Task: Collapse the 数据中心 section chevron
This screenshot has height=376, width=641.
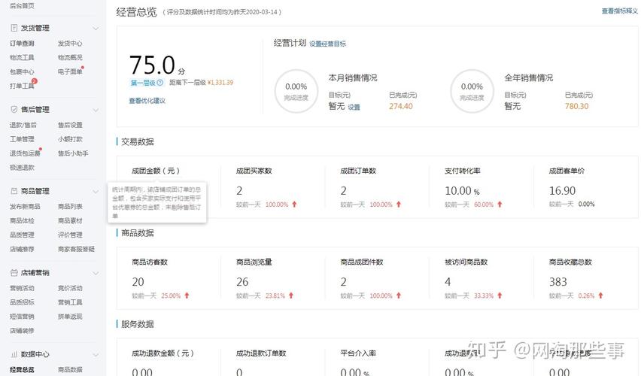Action: (96, 355)
